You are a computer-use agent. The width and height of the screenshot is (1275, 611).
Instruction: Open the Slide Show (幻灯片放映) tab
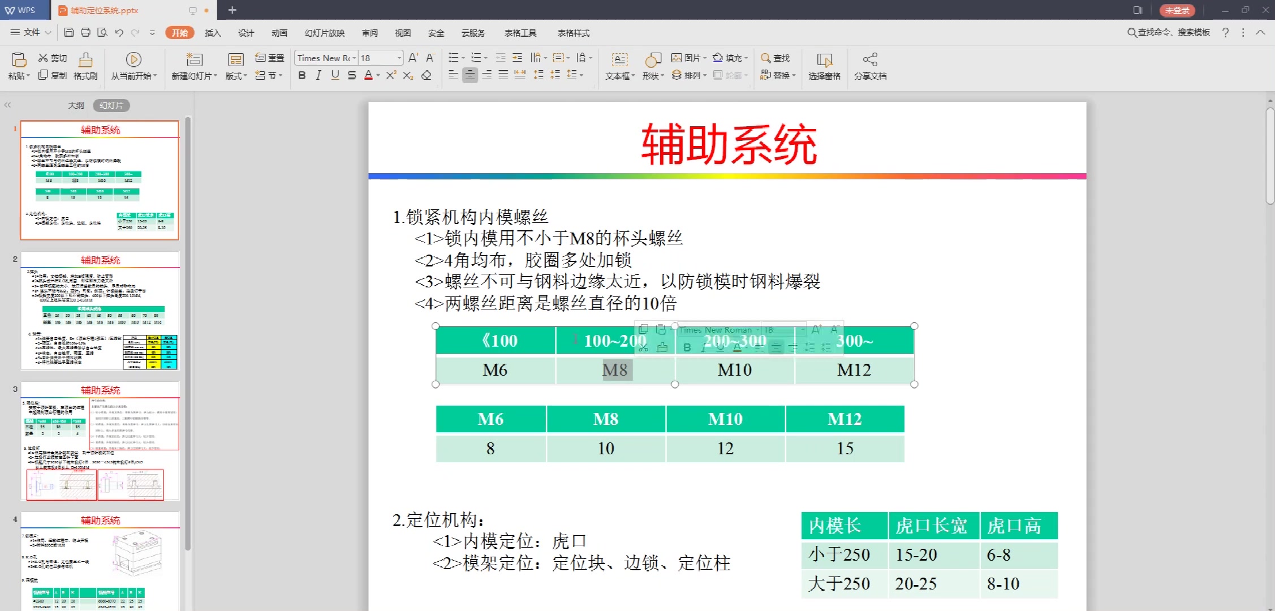click(x=325, y=33)
